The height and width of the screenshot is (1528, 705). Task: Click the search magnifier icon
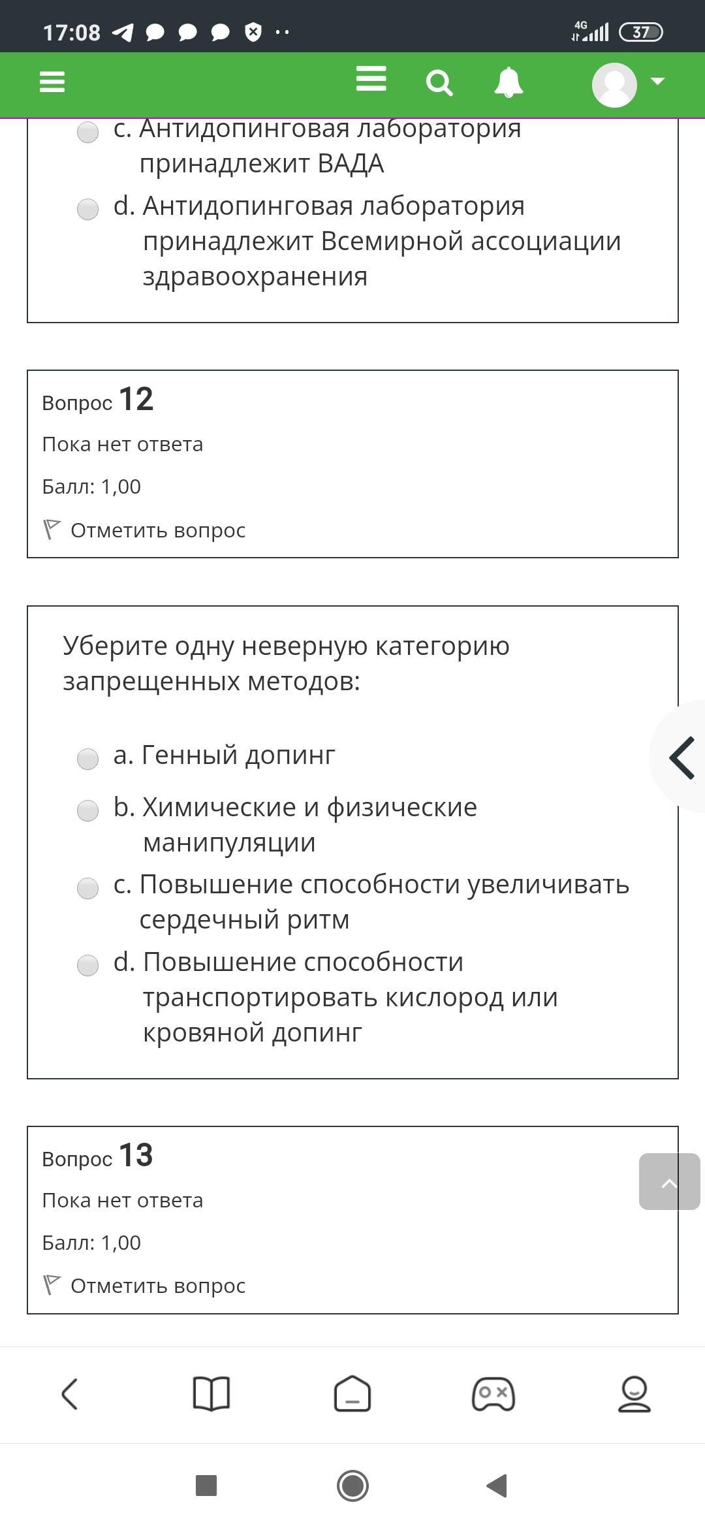(439, 84)
